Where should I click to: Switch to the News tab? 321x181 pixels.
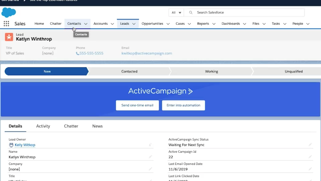pyautogui.click(x=97, y=126)
